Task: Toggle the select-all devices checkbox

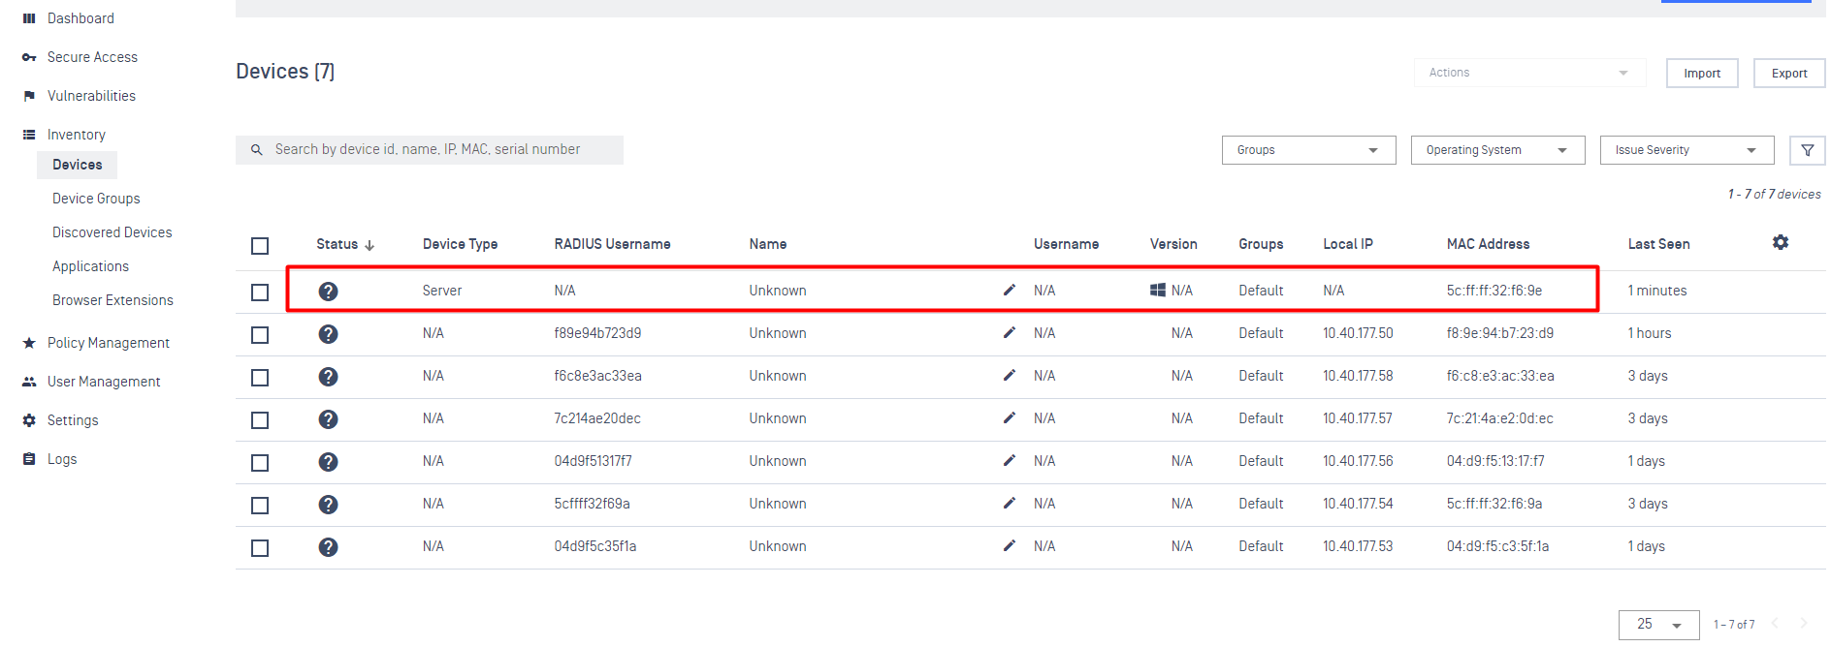Action: tap(260, 246)
